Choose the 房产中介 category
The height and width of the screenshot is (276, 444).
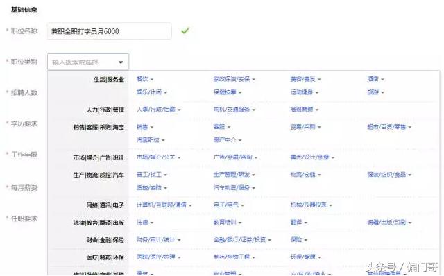point(228,140)
